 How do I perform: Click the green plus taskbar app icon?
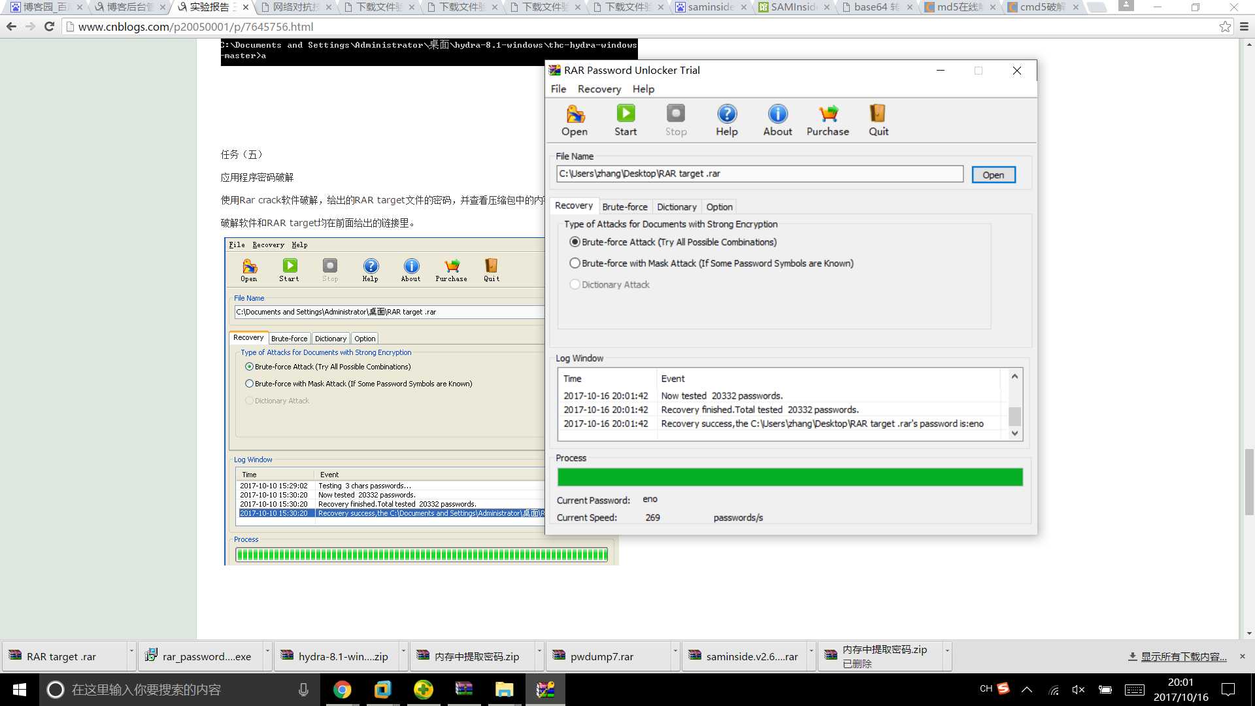coord(423,690)
